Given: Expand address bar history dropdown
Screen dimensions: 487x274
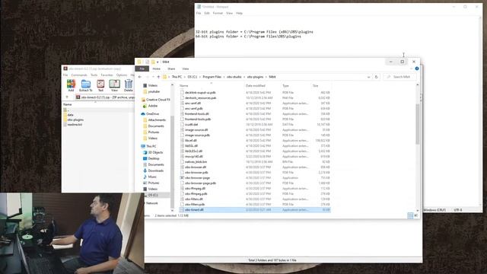Looking at the screenshot, I should click(x=368, y=77).
